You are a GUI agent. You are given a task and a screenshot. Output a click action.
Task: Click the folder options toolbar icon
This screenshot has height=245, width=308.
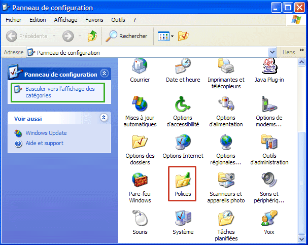pos(183,36)
